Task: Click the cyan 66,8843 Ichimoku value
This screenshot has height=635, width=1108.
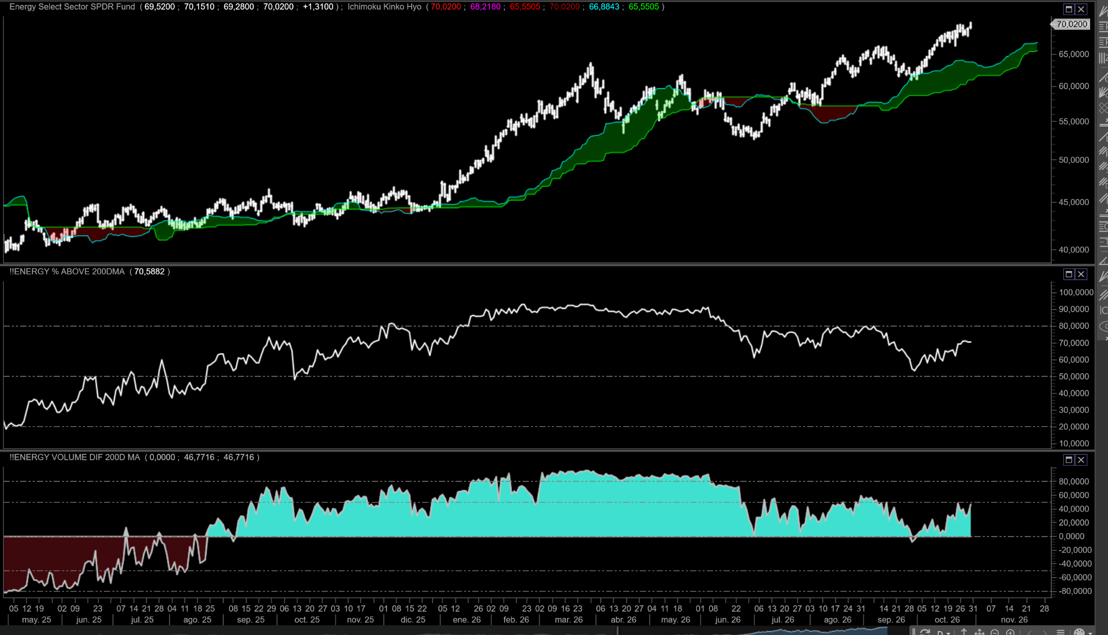Action: 604,7
